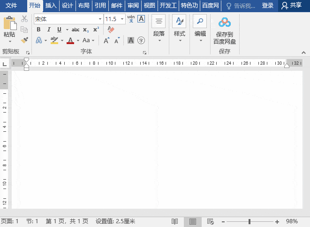Click the tab stop selector L
The width and height of the screenshot is (310, 227).
[4, 64]
